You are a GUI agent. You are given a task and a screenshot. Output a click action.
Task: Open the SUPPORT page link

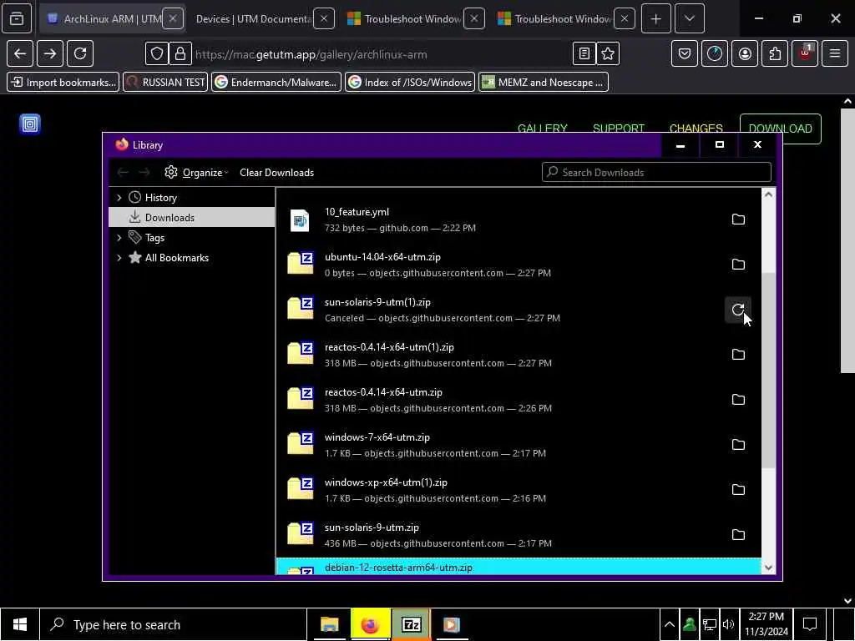pyautogui.click(x=619, y=129)
